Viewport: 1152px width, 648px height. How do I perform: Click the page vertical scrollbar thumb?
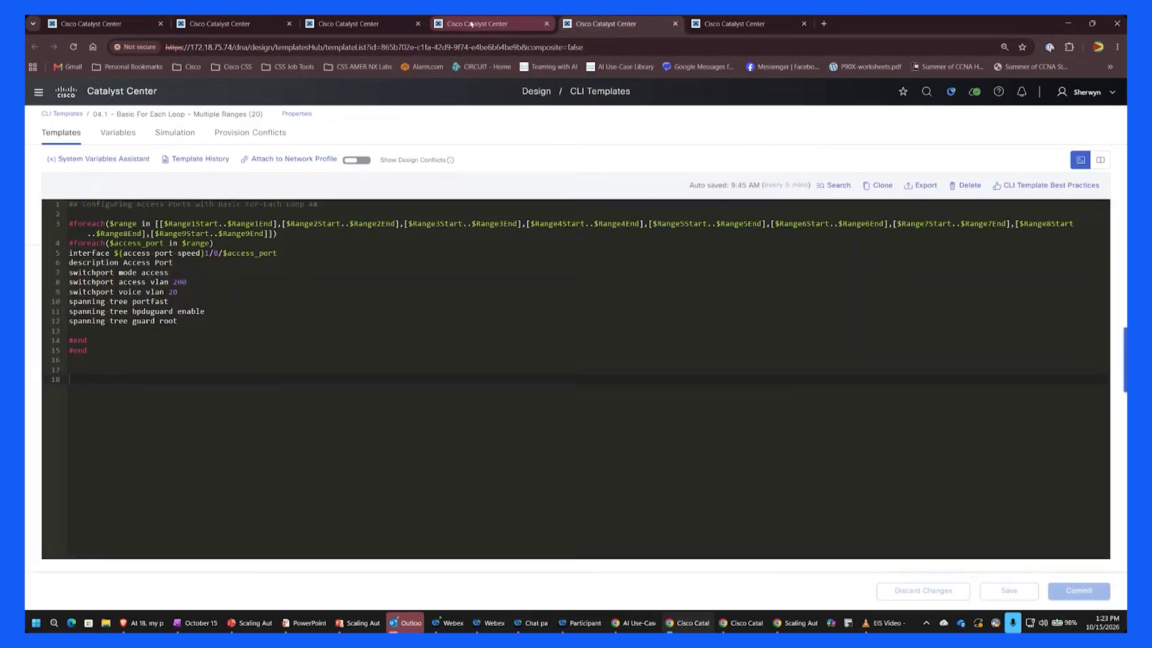(x=1125, y=360)
